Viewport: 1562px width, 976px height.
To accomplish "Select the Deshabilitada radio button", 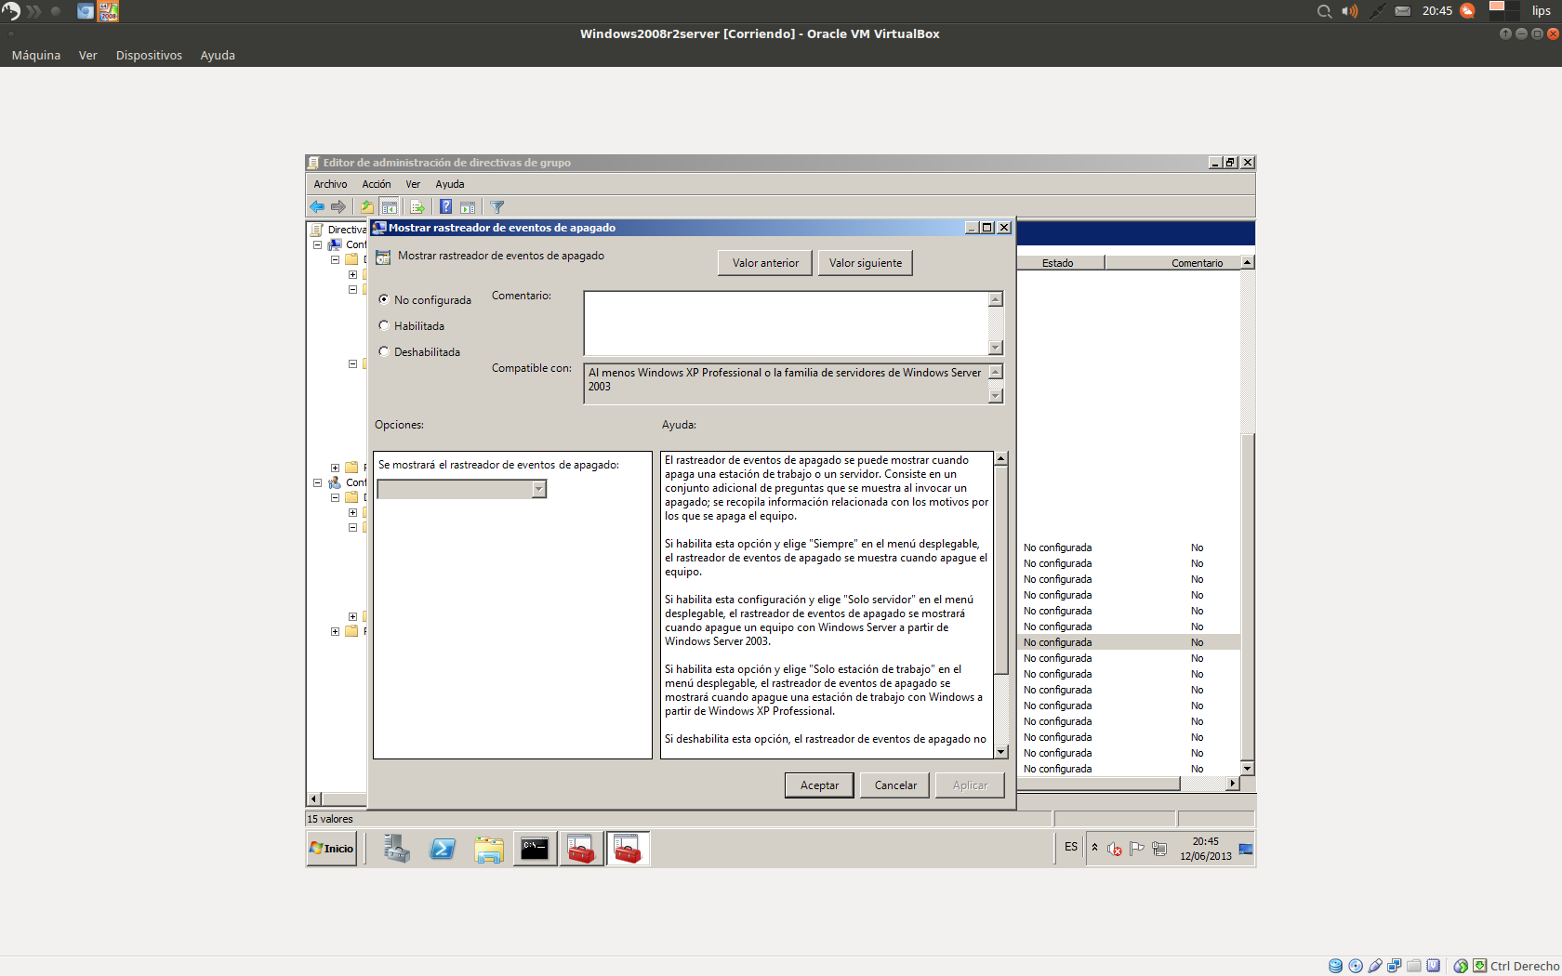I will [384, 351].
